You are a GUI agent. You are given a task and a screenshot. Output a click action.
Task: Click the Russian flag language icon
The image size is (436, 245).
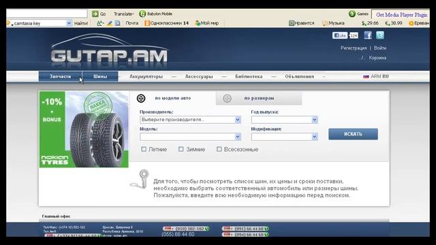tap(366, 76)
